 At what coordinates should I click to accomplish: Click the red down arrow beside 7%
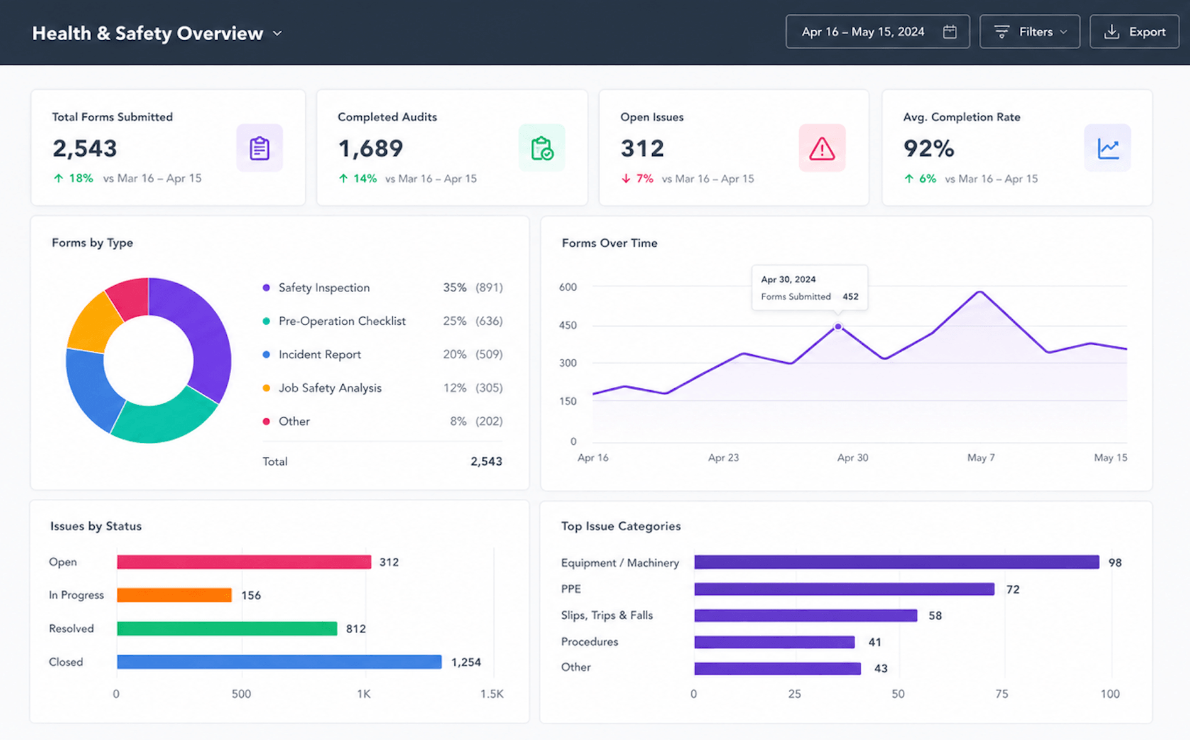(626, 178)
